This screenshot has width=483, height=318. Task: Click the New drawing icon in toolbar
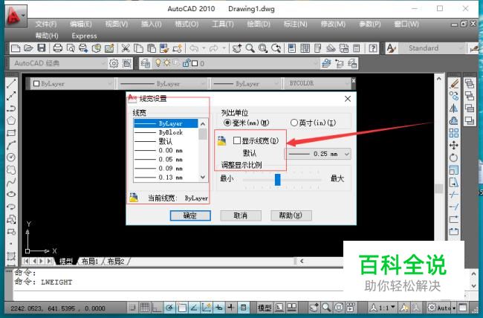tap(16, 48)
